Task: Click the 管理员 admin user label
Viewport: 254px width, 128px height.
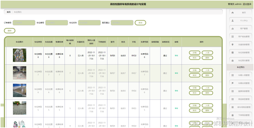Action: (x=235, y=4)
